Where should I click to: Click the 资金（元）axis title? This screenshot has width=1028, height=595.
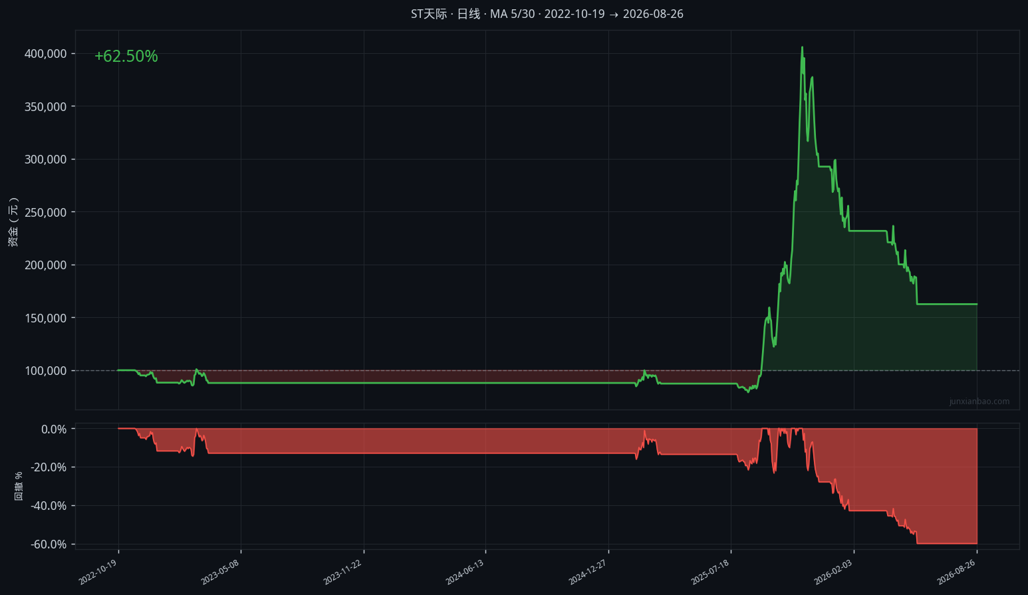pos(13,222)
